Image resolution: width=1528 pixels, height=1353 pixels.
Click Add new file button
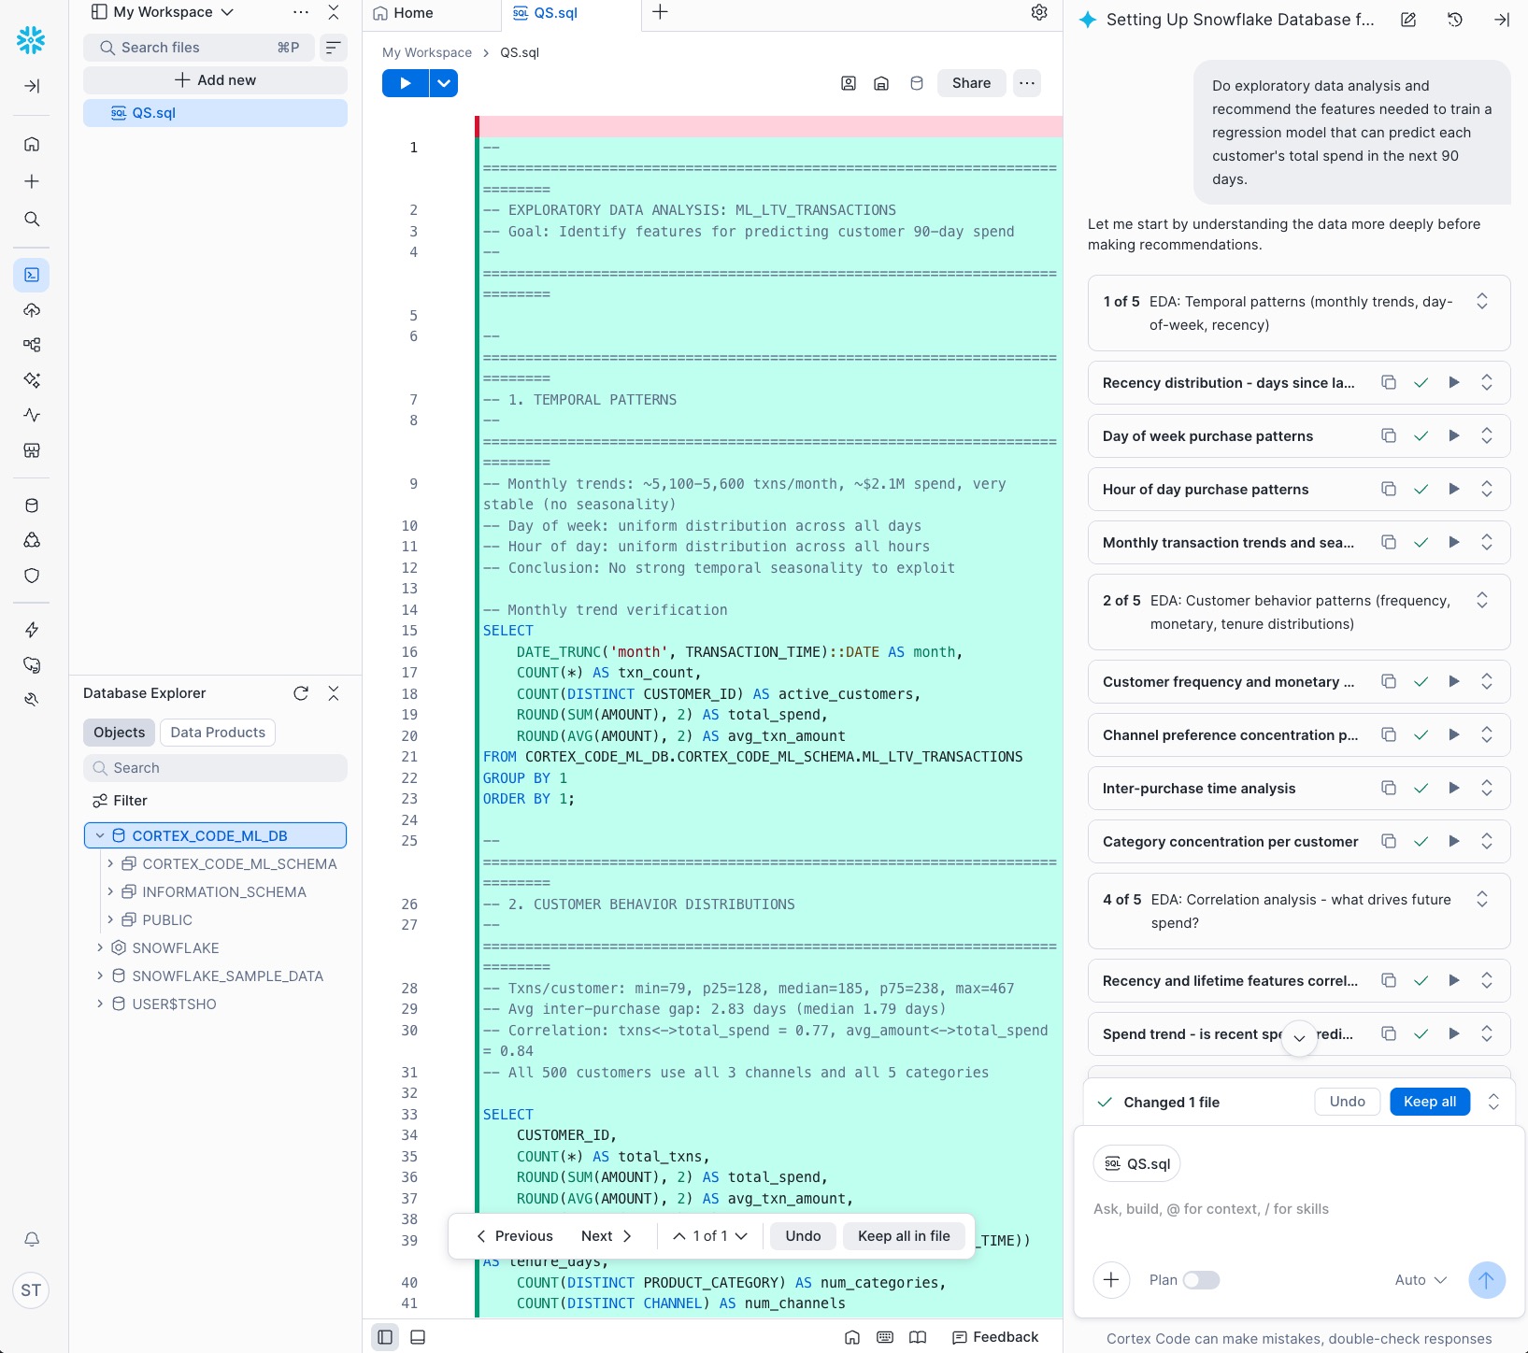coord(215,80)
